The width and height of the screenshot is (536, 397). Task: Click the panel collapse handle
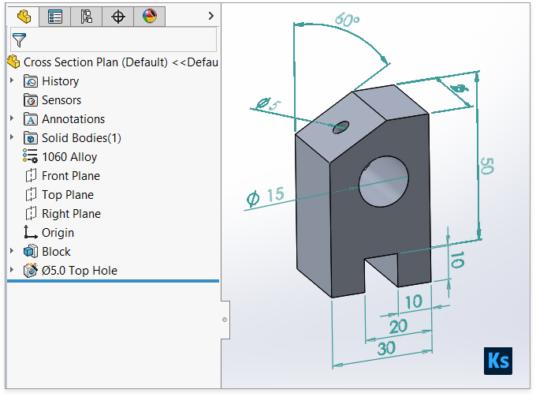225,320
